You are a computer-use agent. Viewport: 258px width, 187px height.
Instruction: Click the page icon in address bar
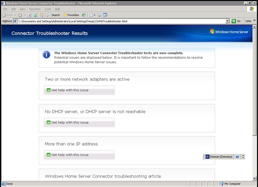(16, 21)
